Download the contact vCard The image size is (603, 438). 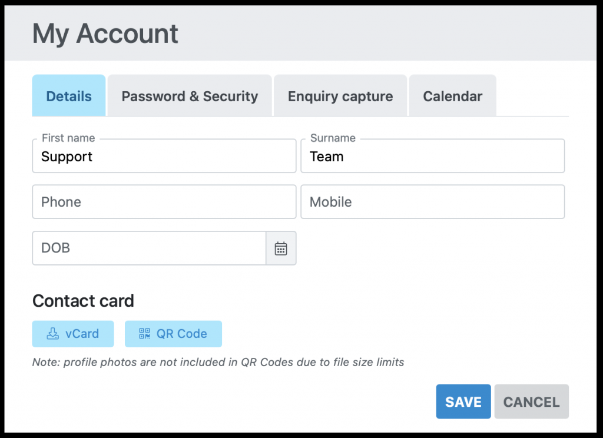(x=73, y=334)
